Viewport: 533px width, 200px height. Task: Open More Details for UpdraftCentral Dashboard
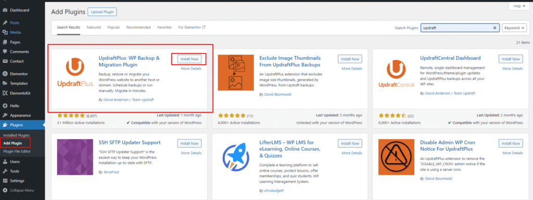513,69
